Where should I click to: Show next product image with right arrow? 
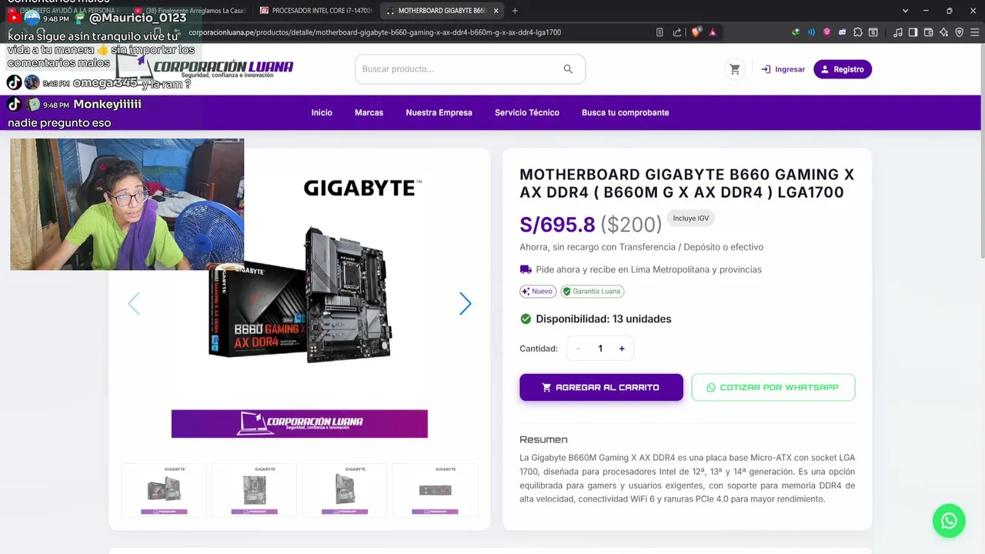tap(465, 304)
